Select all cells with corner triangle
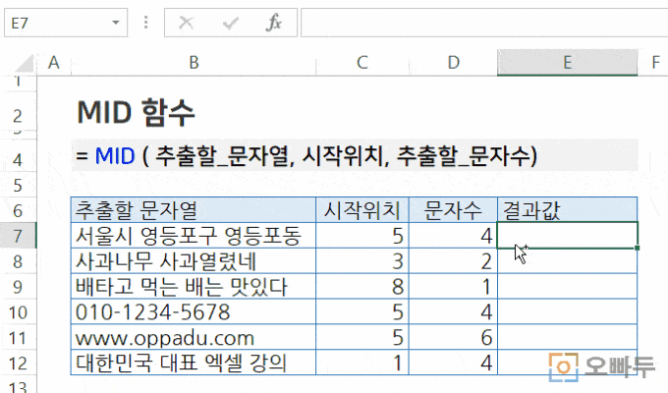668x393 pixels. (25, 64)
